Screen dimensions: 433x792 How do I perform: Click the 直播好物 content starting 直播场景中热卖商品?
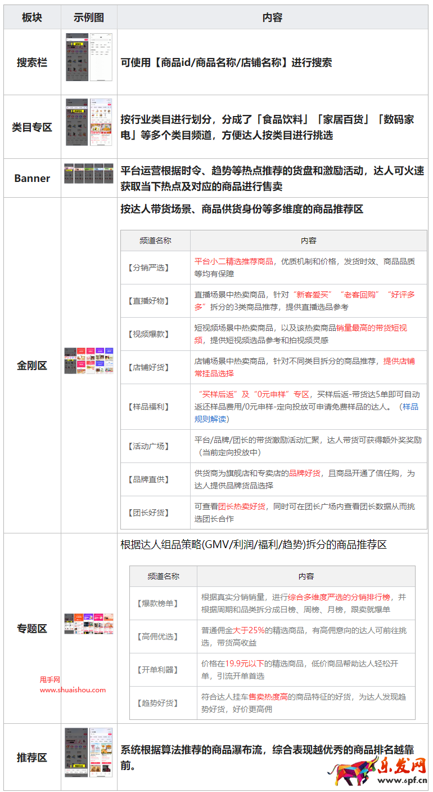coord(305,301)
